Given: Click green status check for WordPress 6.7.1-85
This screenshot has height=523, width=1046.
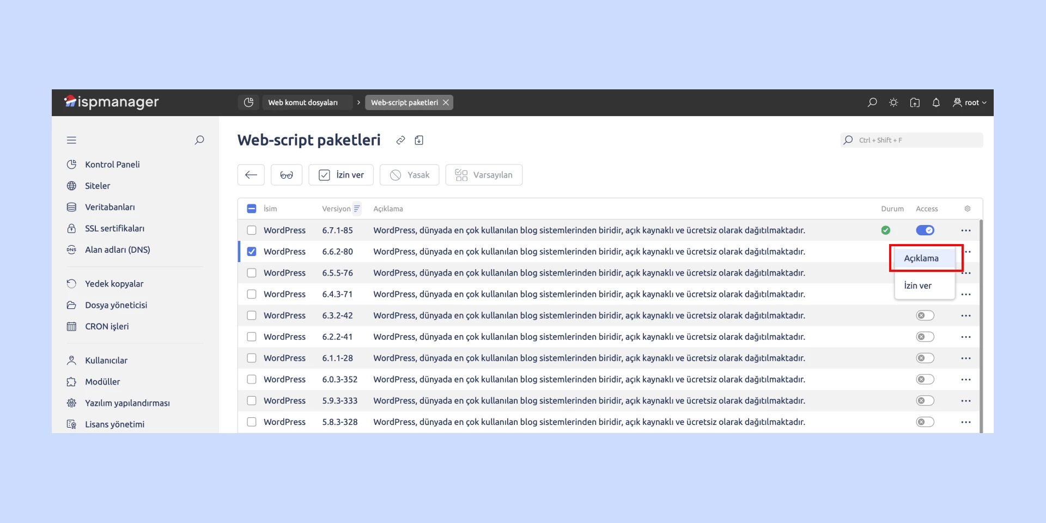Looking at the screenshot, I should (886, 230).
